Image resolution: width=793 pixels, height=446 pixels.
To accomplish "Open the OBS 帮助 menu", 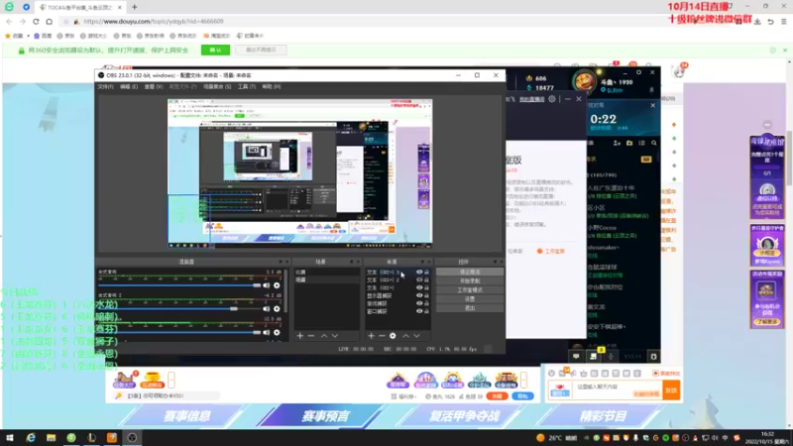I will tap(271, 87).
